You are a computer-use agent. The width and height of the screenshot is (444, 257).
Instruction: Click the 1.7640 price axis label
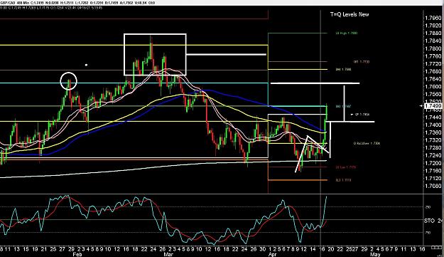(x=433, y=79)
